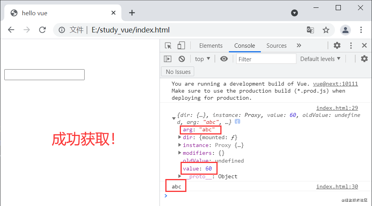Open a new browser tab
Image resolution: width=372 pixels, height=206 pixels.
click(x=132, y=13)
